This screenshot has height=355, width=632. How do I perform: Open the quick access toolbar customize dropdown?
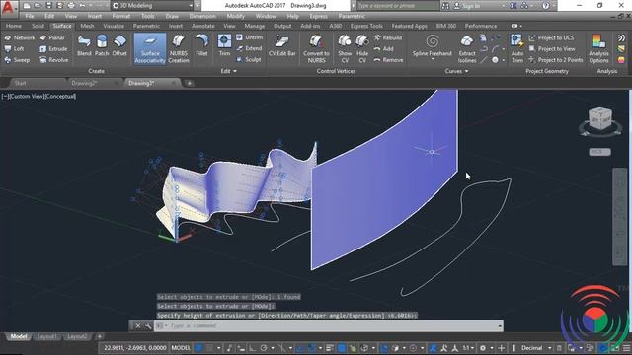pos(197,6)
